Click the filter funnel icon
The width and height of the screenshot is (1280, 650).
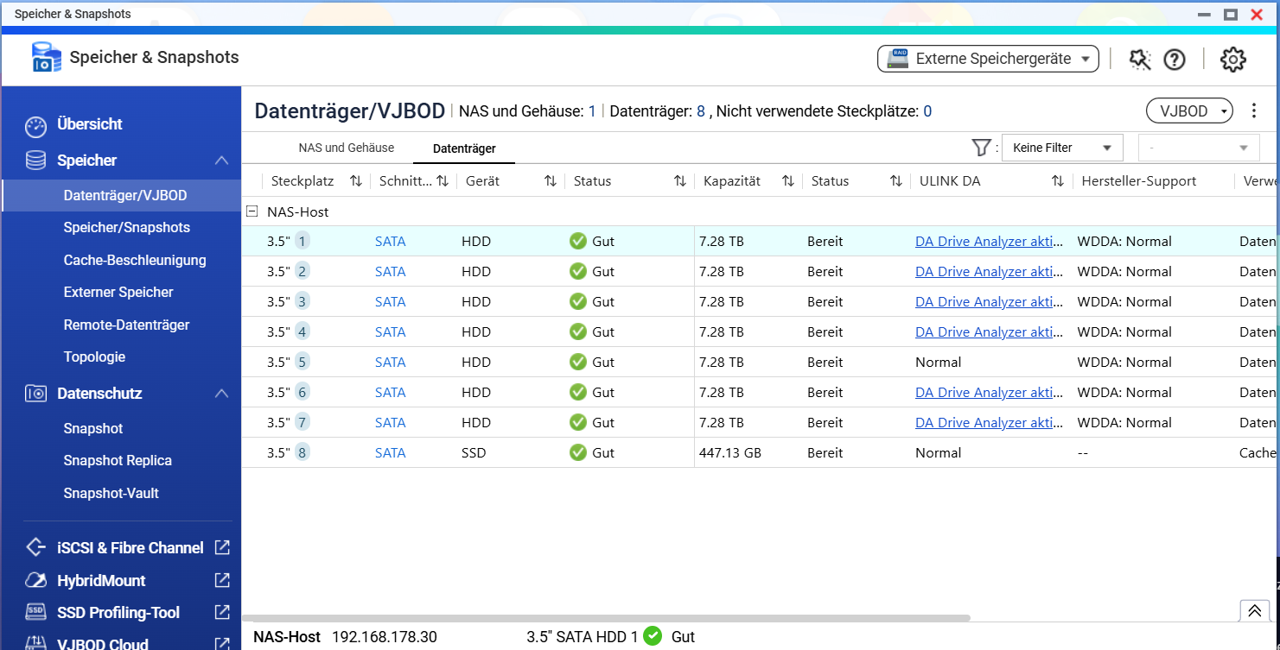coord(981,148)
